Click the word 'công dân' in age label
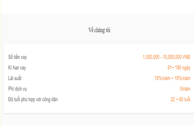The width and height of the screenshot is (194, 129). coord(50,100)
